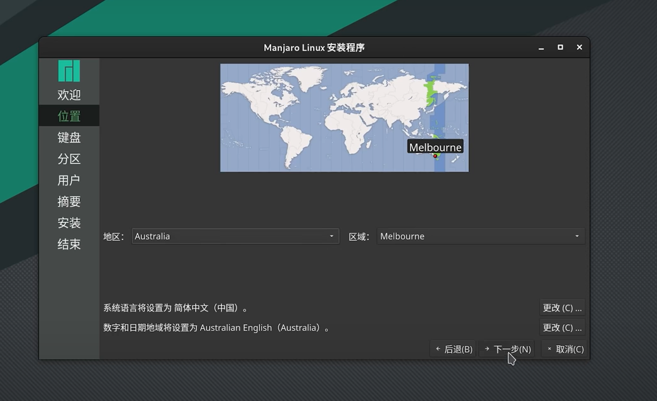Click the red Melbourne location dot on map

[x=435, y=156]
